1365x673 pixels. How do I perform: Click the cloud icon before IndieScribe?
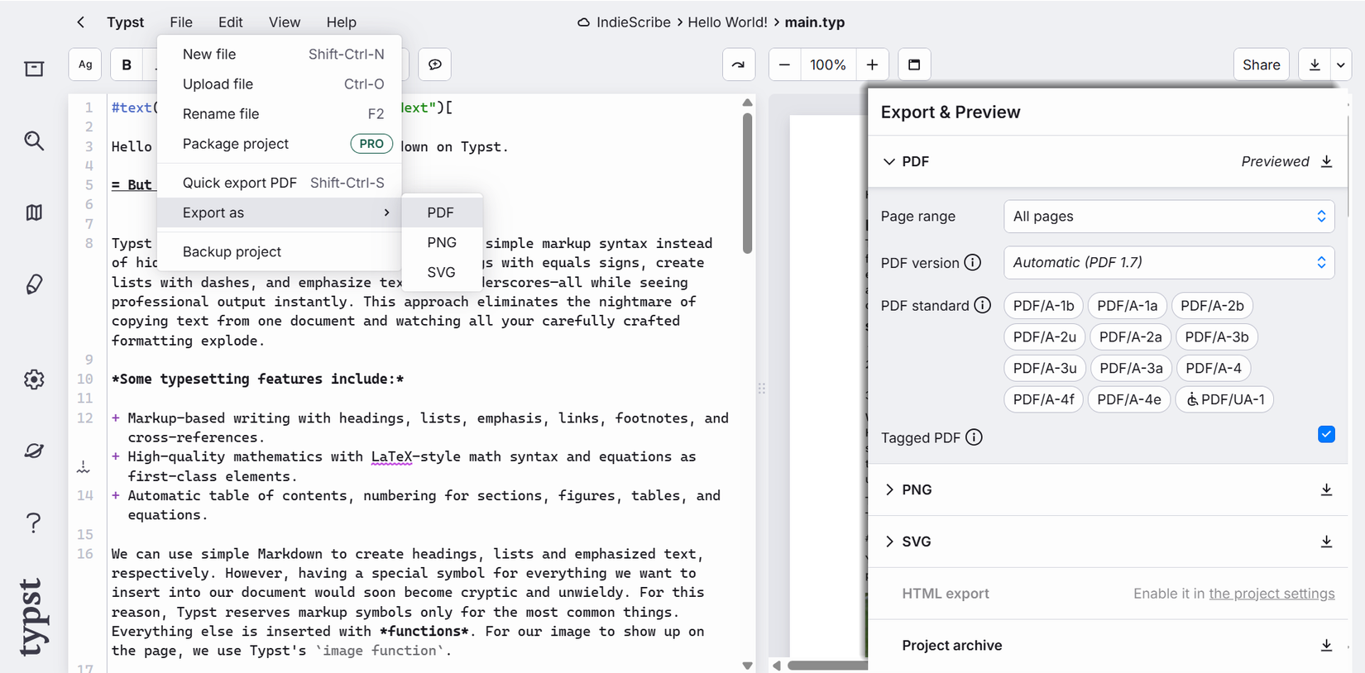[583, 22]
